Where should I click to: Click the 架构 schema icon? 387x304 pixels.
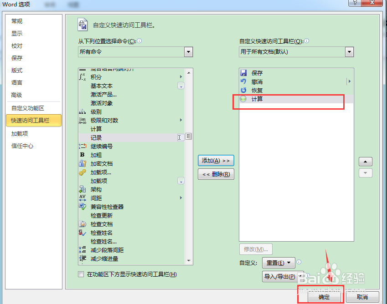tap(82, 189)
